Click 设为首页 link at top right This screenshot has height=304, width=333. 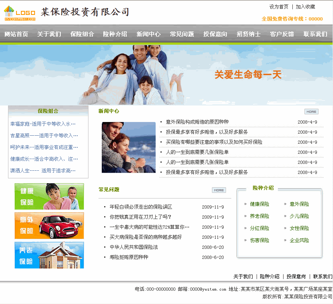coord(279,7)
